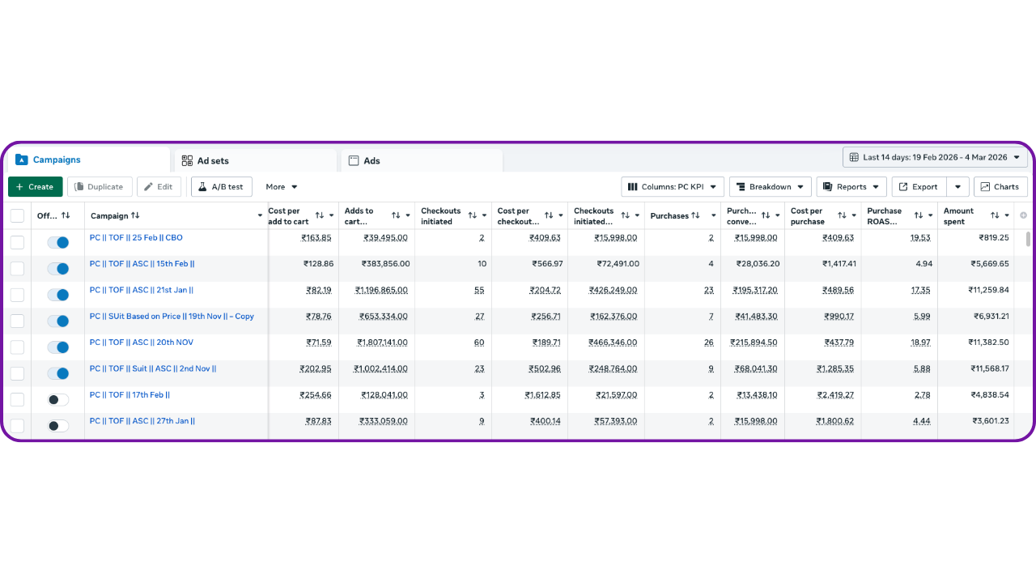
Task: Select checkbox for PC || TOF || ASC || 21st Jan row
Action: [x=17, y=295]
